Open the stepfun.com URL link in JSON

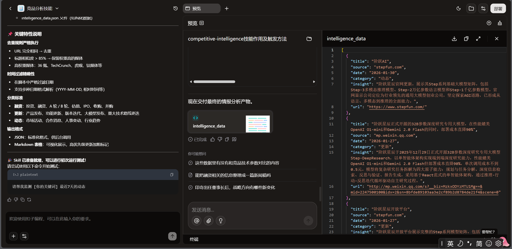[397, 107]
